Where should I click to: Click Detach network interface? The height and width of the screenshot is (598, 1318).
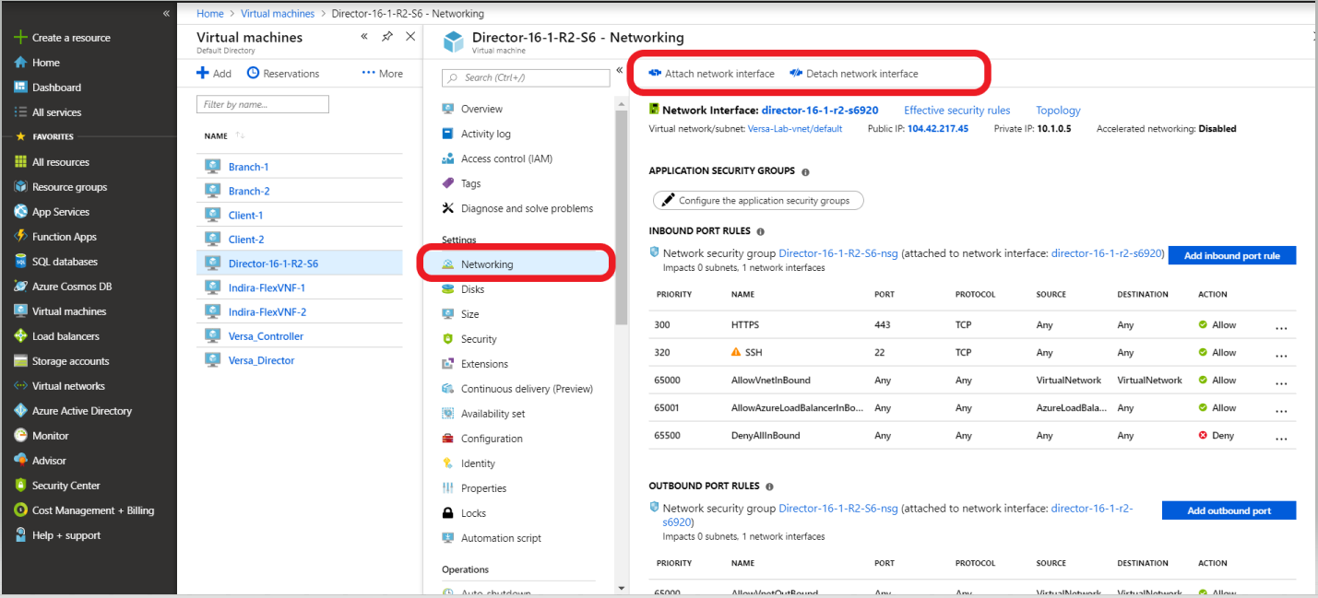pos(854,74)
